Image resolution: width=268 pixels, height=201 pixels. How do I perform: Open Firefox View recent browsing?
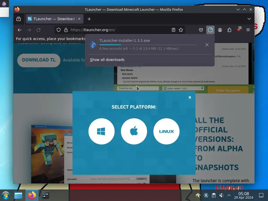[x=19, y=19]
